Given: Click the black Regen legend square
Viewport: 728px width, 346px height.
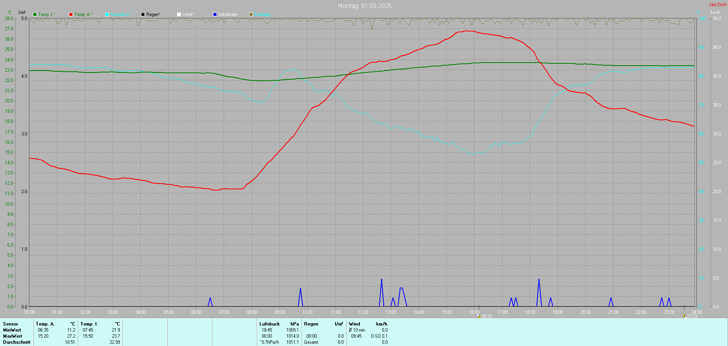Looking at the screenshot, I should pos(143,14).
